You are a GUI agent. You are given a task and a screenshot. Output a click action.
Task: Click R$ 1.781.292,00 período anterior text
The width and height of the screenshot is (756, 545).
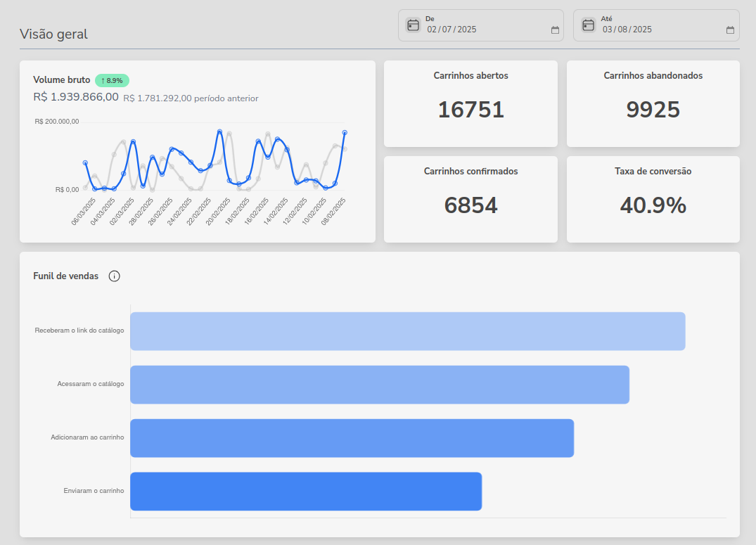tap(191, 98)
